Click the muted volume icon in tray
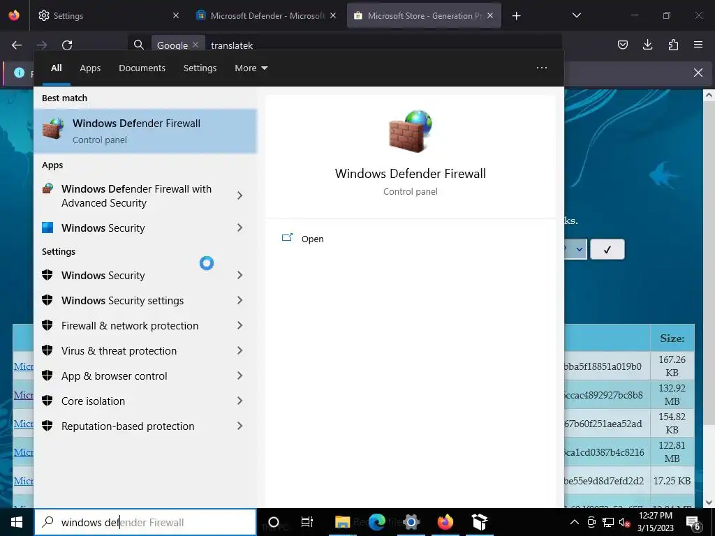The height and width of the screenshot is (536, 715). [x=624, y=522]
